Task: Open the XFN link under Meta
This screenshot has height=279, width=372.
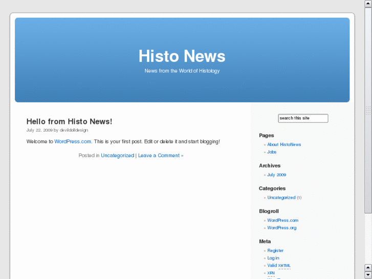Action: pyautogui.click(x=271, y=273)
